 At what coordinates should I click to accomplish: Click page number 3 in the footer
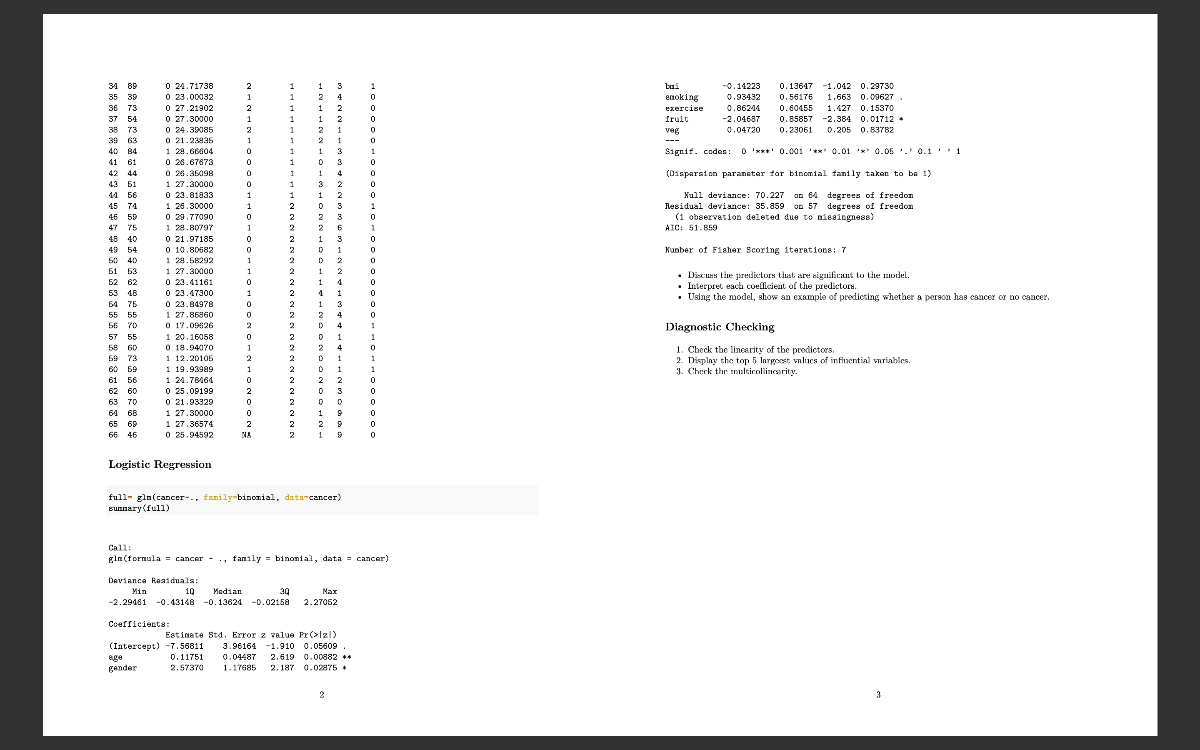pos(878,695)
